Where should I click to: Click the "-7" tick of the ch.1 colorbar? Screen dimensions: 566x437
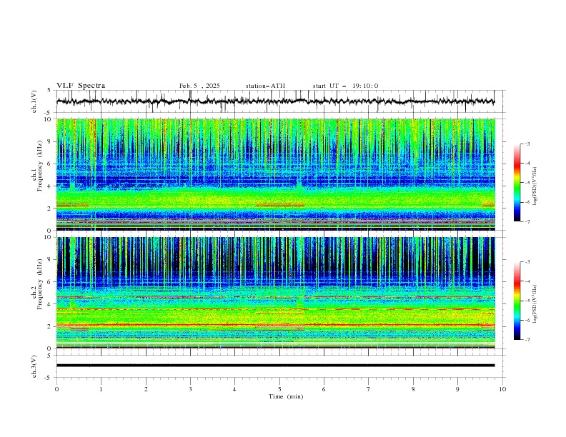tap(527, 221)
